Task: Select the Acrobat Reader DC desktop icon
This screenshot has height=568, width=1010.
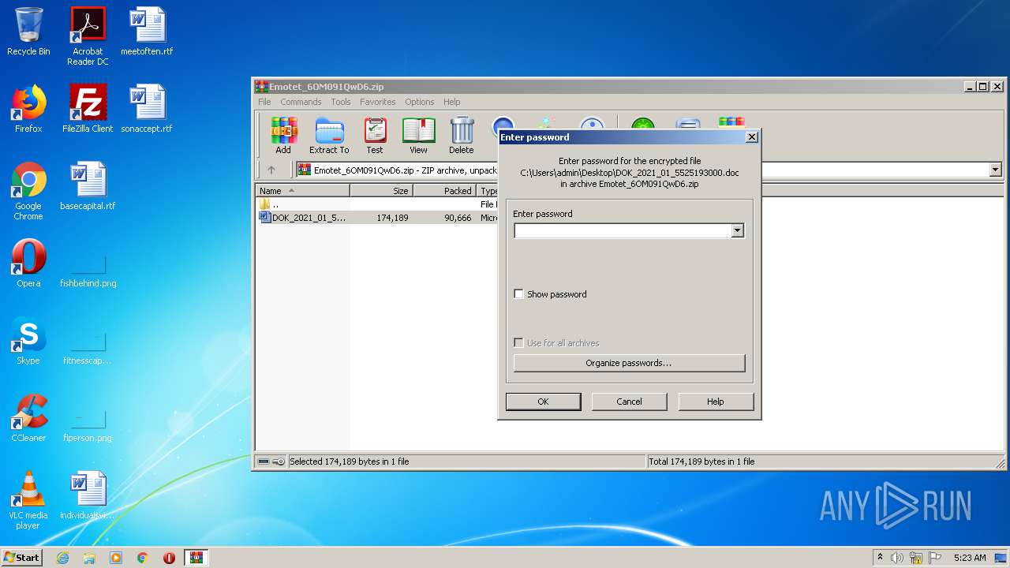Action: click(x=88, y=36)
